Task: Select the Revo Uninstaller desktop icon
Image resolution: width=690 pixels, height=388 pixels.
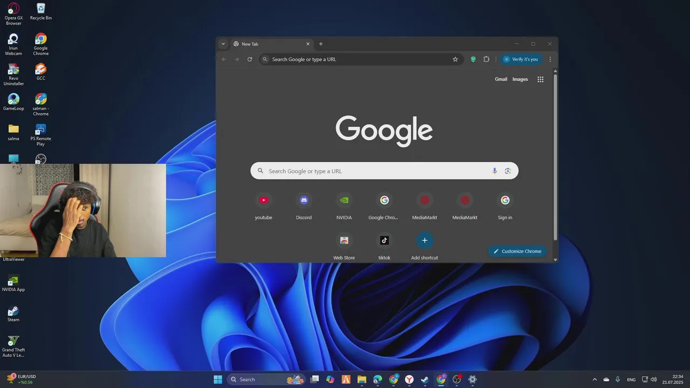Action: coord(13,74)
